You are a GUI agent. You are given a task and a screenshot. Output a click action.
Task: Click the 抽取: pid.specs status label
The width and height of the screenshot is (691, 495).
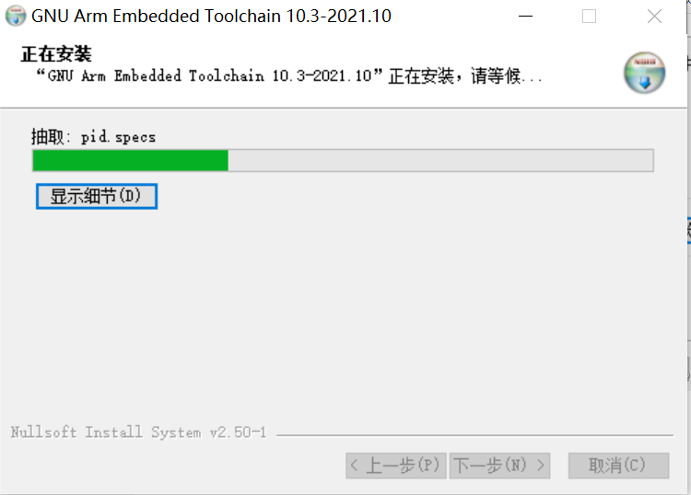point(93,137)
